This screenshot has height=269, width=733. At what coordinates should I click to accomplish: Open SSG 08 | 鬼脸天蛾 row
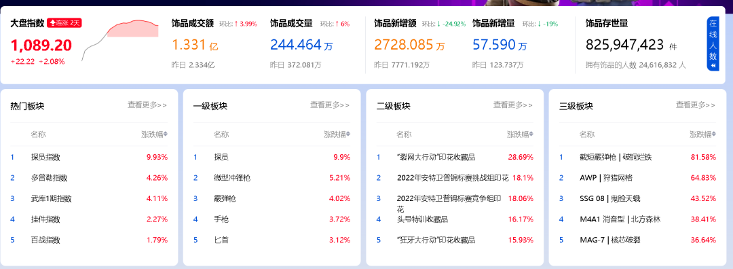(x=637, y=198)
